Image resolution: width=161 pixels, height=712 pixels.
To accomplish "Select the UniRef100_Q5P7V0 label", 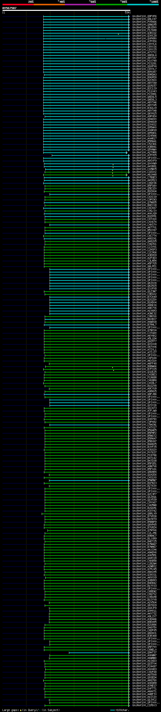I will 144,647.
